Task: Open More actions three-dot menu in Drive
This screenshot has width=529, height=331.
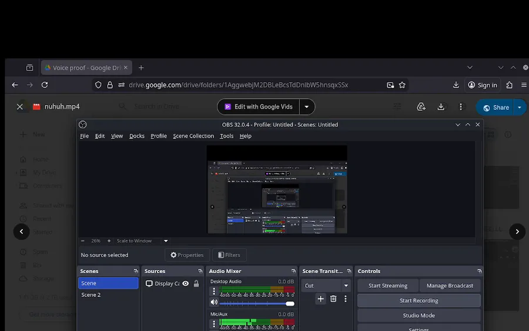Action: (460, 106)
